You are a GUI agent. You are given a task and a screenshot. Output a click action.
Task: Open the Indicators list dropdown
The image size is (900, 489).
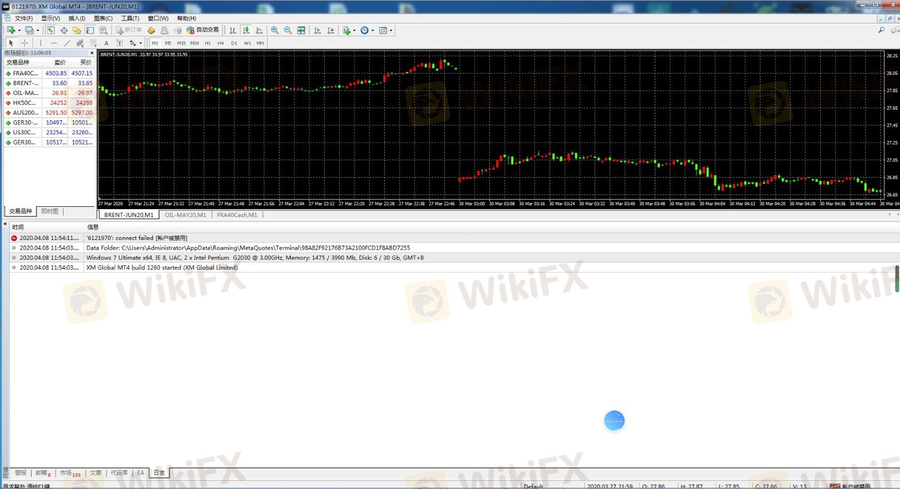(x=349, y=30)
